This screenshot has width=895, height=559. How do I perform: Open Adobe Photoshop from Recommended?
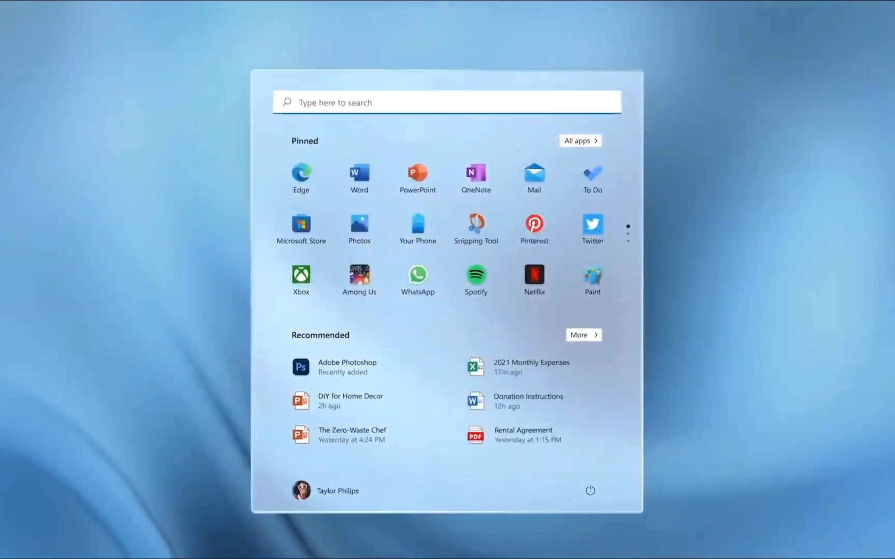pos(347,366)
